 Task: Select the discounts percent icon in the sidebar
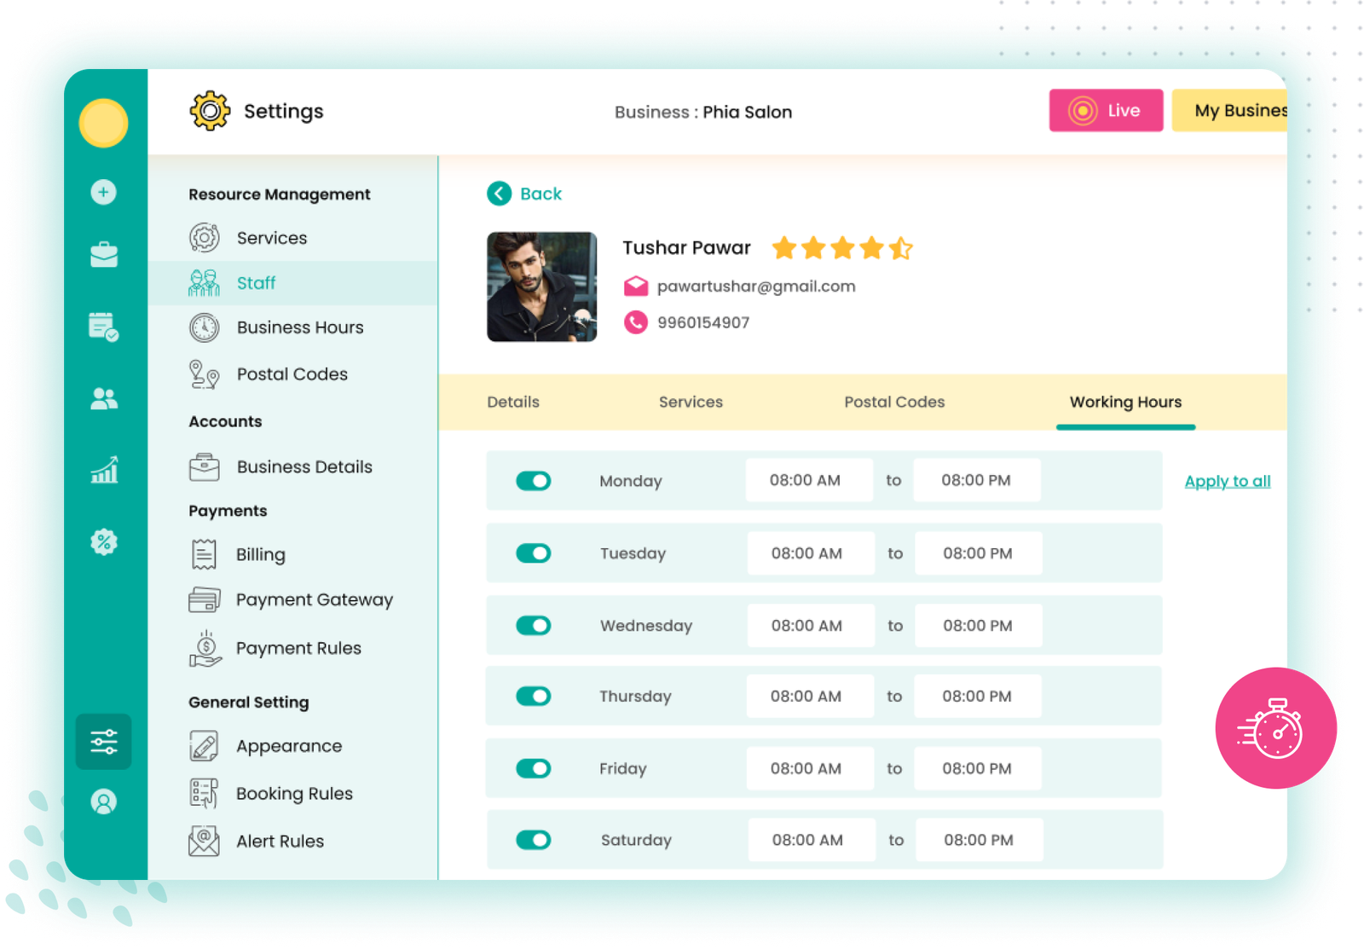(103, 542)
